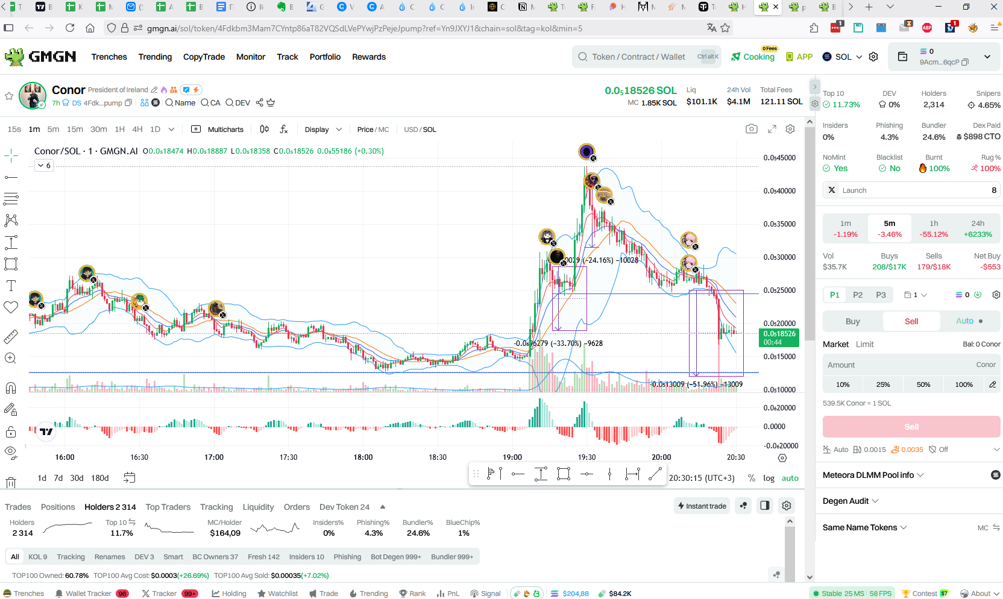The height and width of the screenshot is (599, 1003).
Task: Toggle Price / MC chart display
Action: point(373,130)
